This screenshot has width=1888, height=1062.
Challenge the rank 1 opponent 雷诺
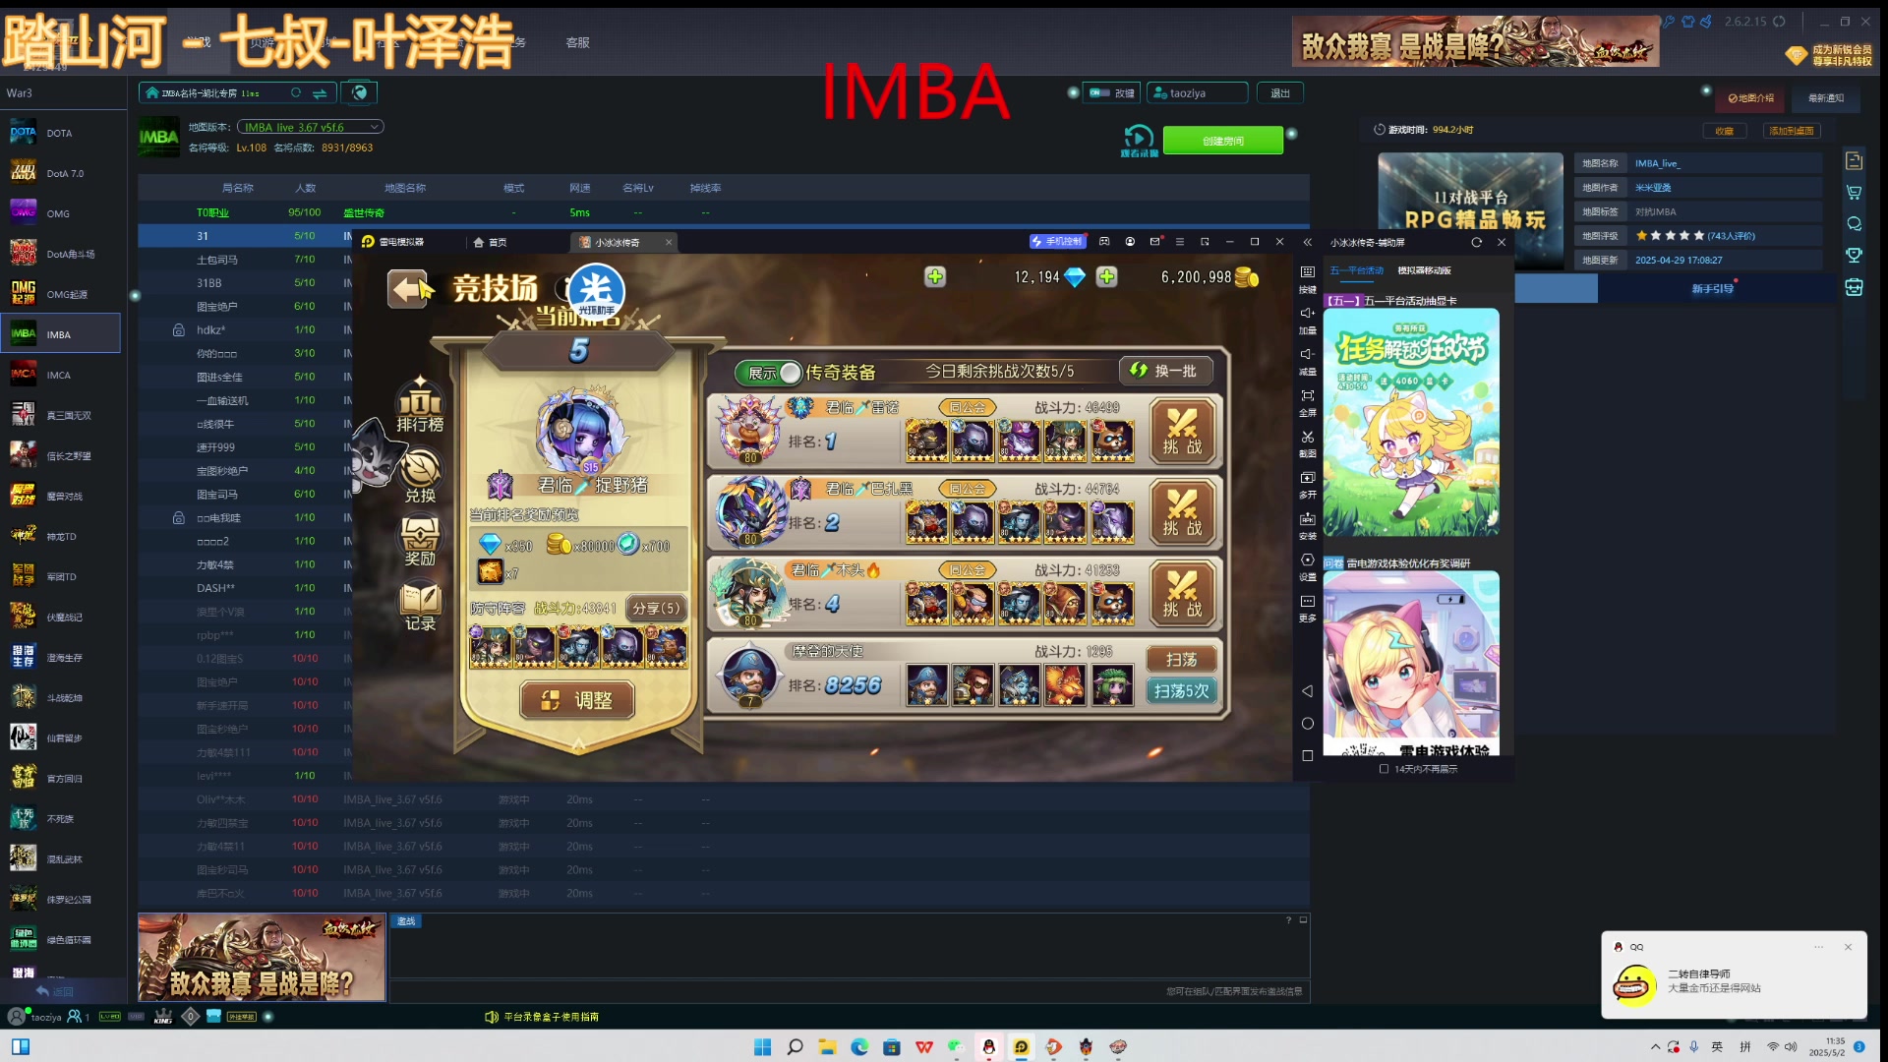tap(1181, 432)
